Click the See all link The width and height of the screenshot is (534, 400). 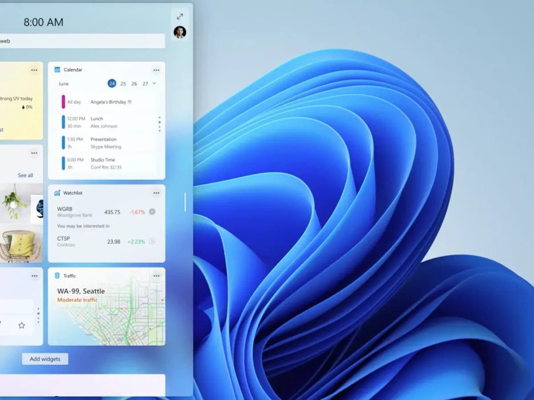point(25,175)
